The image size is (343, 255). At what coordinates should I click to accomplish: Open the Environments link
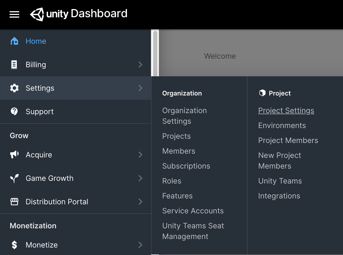pos(282,125)
